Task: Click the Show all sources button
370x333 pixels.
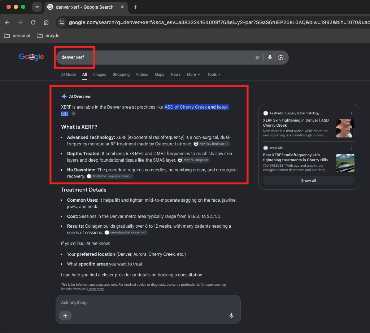Action: click(309, 180)
